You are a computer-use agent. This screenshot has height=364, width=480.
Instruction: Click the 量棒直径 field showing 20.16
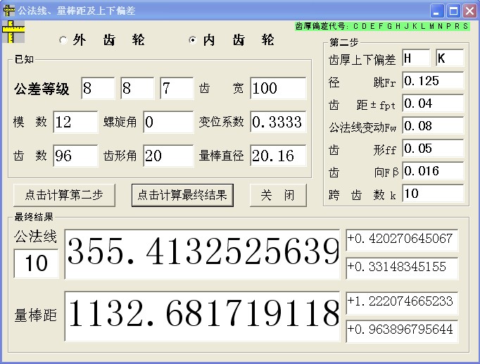pyautogui.click(x=278, y=156)
